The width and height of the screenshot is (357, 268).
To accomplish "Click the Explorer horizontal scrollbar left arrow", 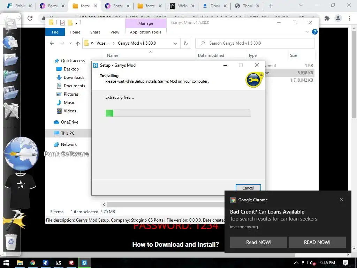I will click(x=104, y=204).
